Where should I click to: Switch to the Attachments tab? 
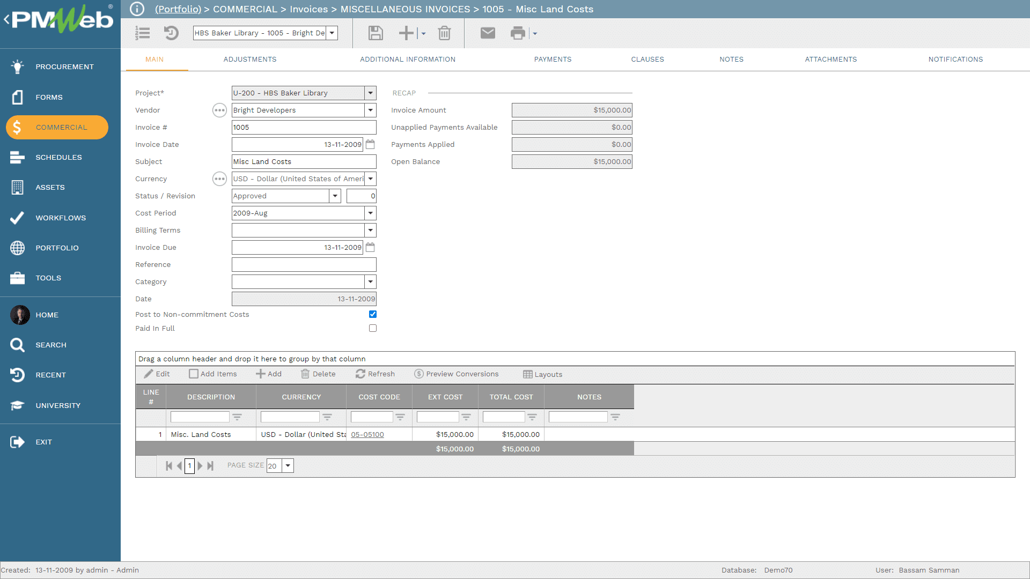tap(831, 60)
